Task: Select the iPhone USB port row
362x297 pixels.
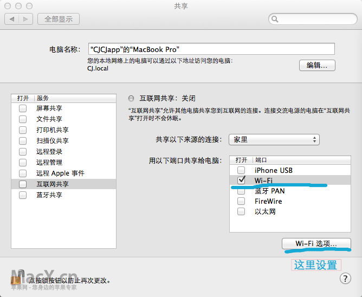Action: 290,170
